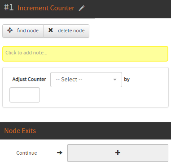
Task: Click the right arrow icon after Continue
Action: pyautogui.click(x=60, y=153)
